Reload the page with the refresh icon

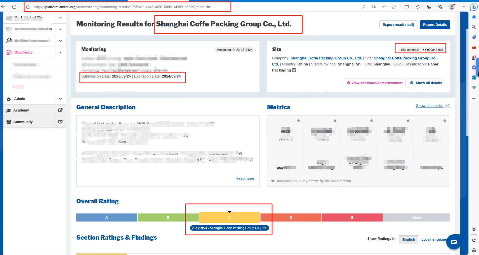pyautogui.click(x=14, y=7)
